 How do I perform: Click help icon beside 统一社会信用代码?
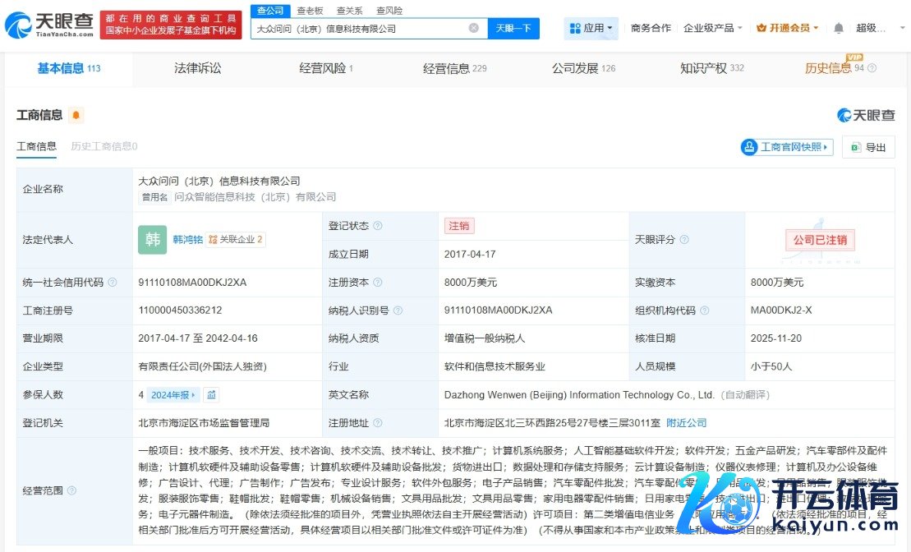(x=113, y=283)
